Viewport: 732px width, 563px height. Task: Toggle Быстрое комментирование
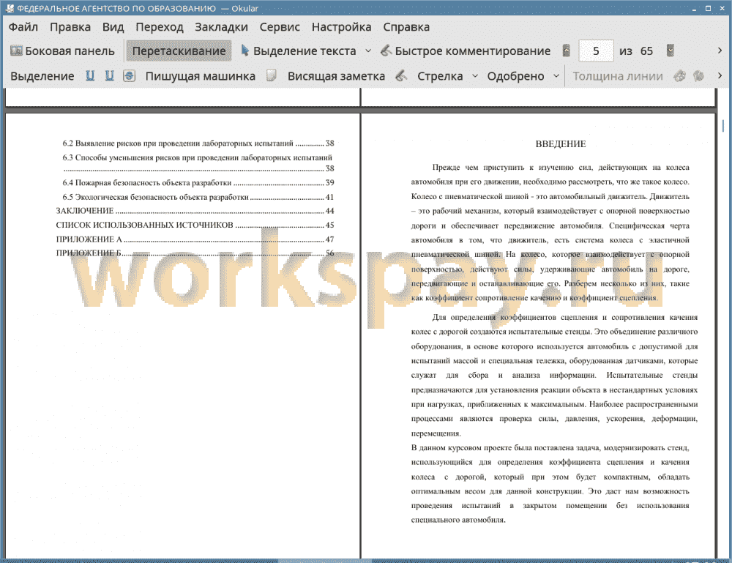(466, 51)
